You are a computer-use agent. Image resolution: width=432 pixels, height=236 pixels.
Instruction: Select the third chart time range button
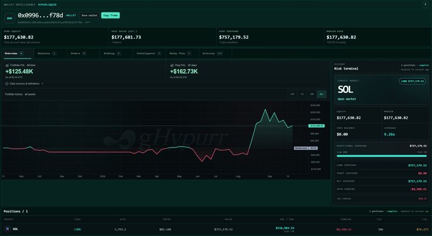312,94
